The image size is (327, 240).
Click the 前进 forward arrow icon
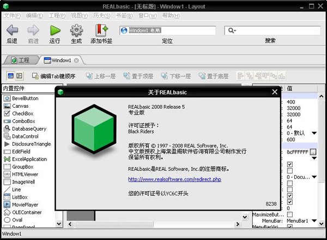[x=33, y=30]
